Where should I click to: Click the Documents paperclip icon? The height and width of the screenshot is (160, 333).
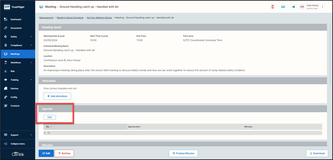click(x=6, y=28)
